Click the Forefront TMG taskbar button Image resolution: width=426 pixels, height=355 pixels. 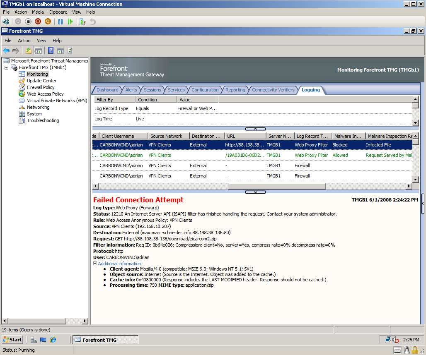(x=105, y=340)
